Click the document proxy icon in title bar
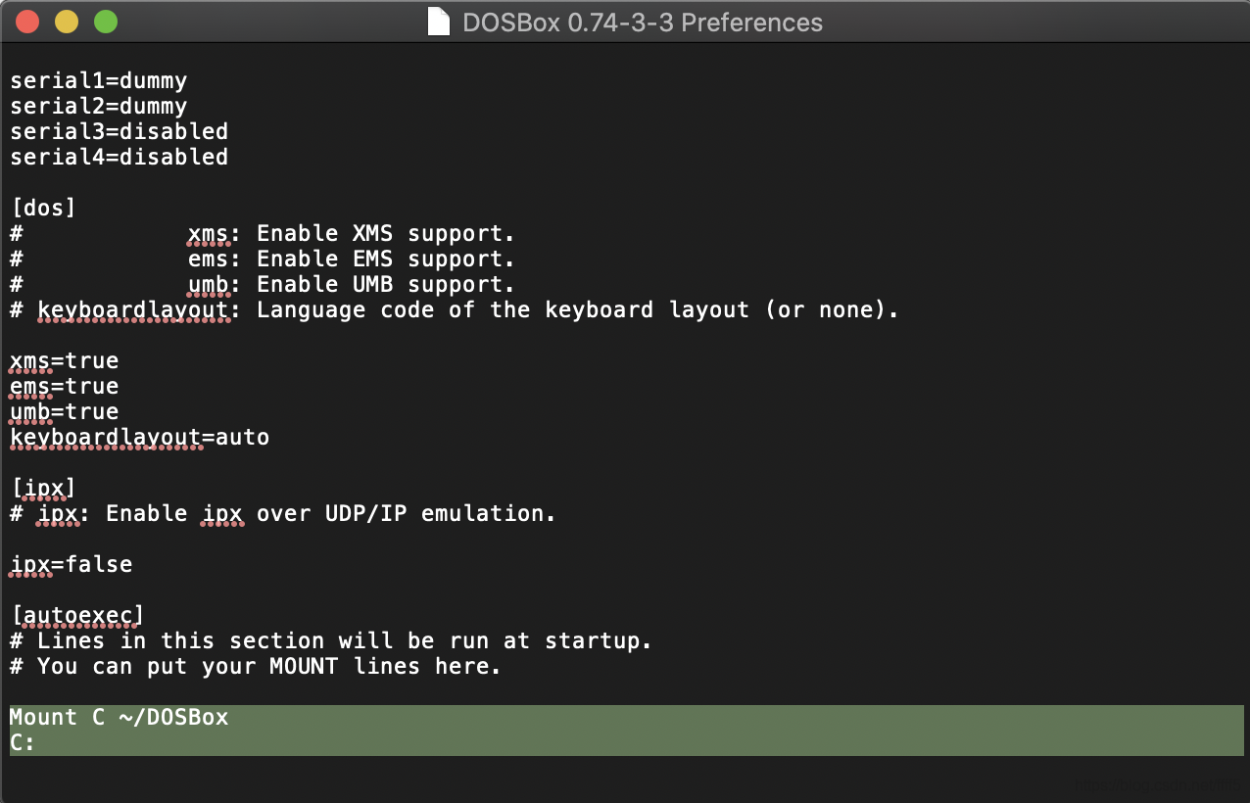Screen dimensions: 1250x803 click(x=439, y=22)
